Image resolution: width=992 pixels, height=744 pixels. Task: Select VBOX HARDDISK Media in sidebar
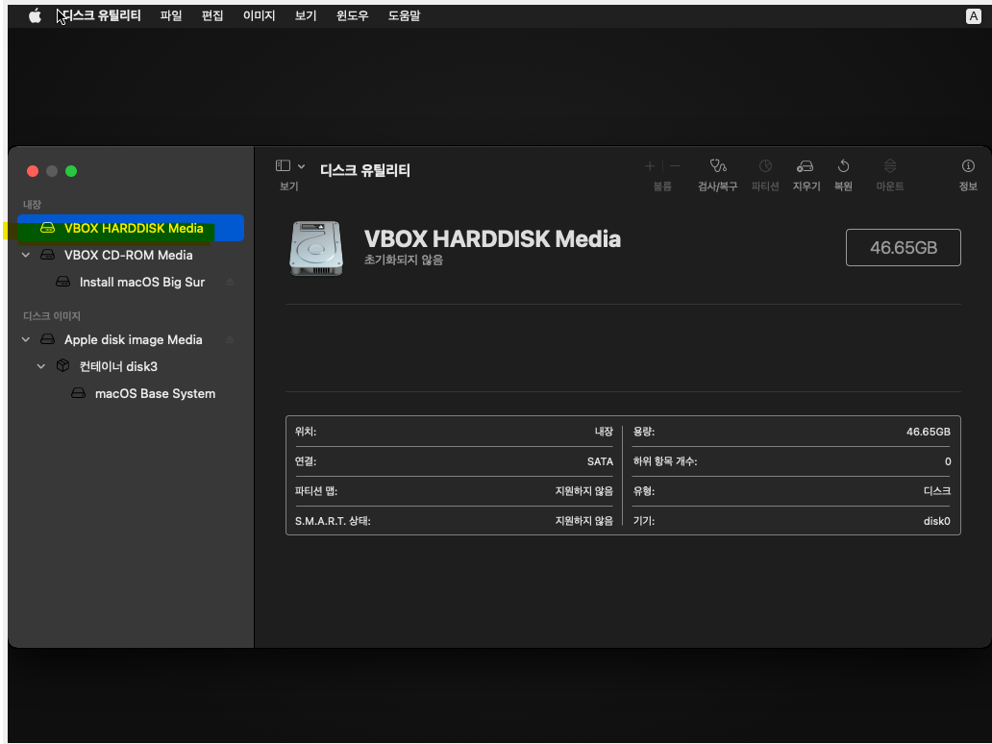(131, 229)
